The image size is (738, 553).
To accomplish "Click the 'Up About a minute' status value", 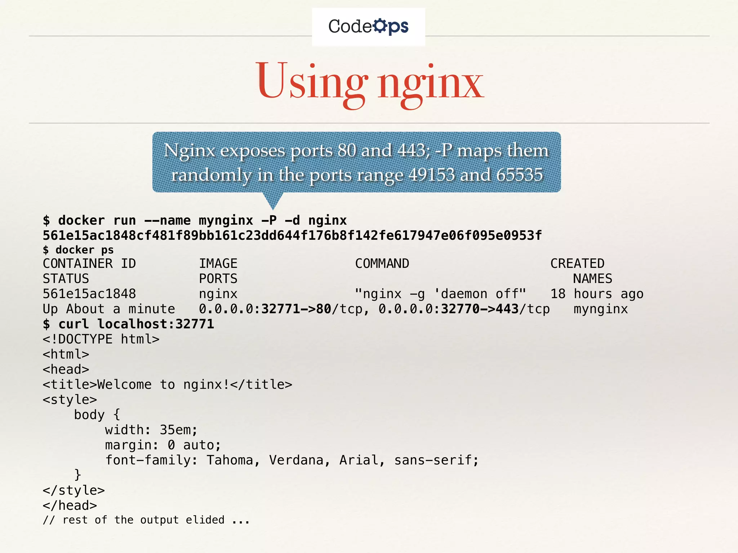I will (x=109, y=309).
